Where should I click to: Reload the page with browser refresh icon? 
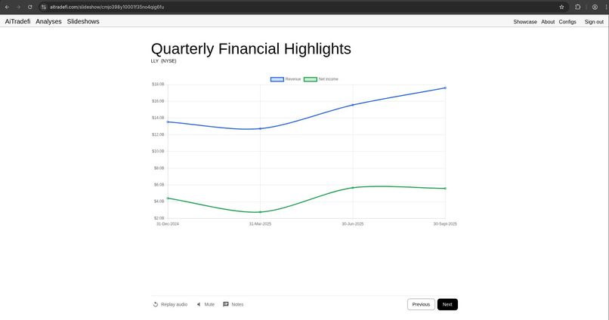[x=30, y=7]
